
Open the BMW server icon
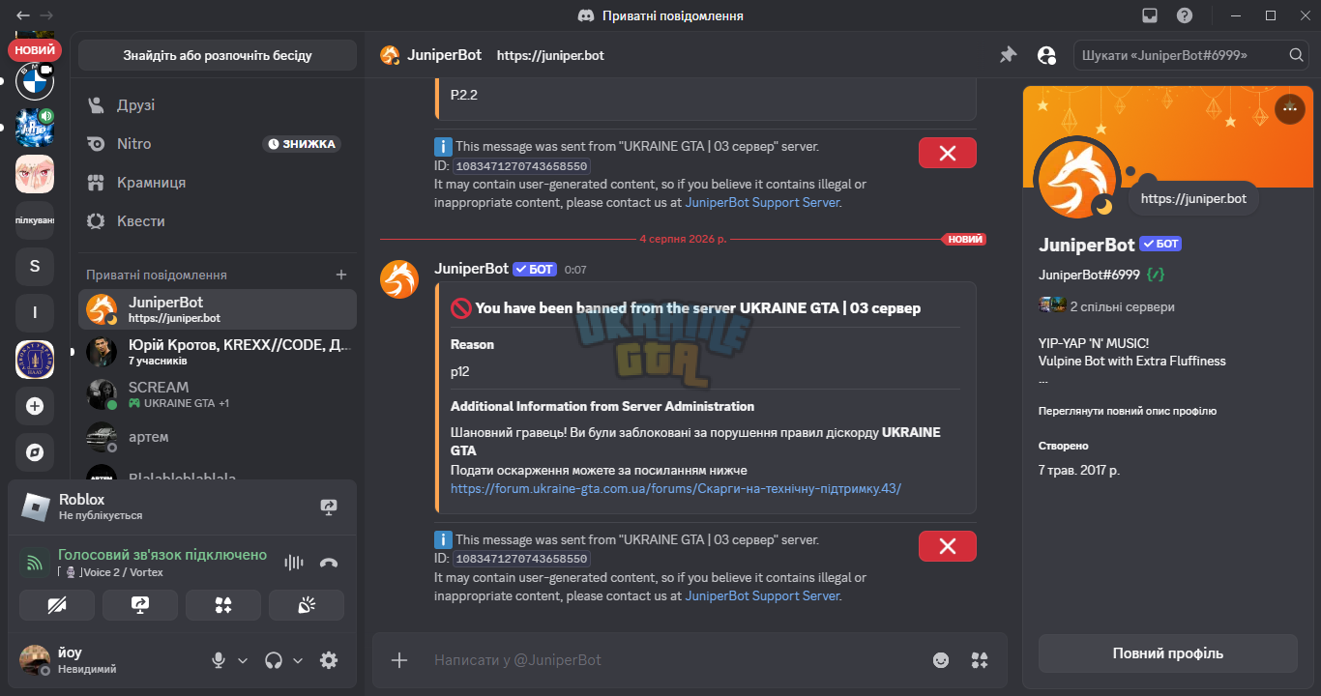point(35,81)
